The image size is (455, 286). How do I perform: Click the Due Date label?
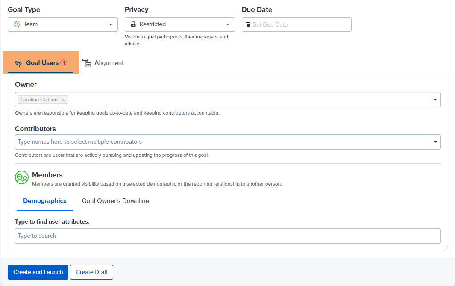pos(257,9)
